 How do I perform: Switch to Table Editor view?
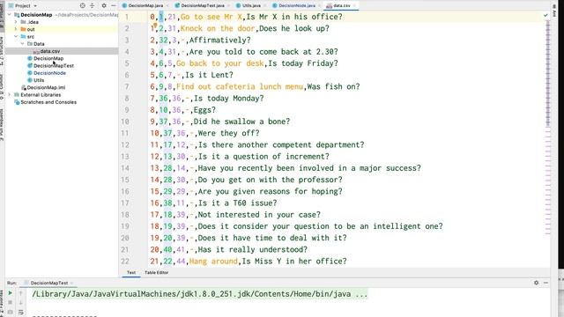click(157, 272)
